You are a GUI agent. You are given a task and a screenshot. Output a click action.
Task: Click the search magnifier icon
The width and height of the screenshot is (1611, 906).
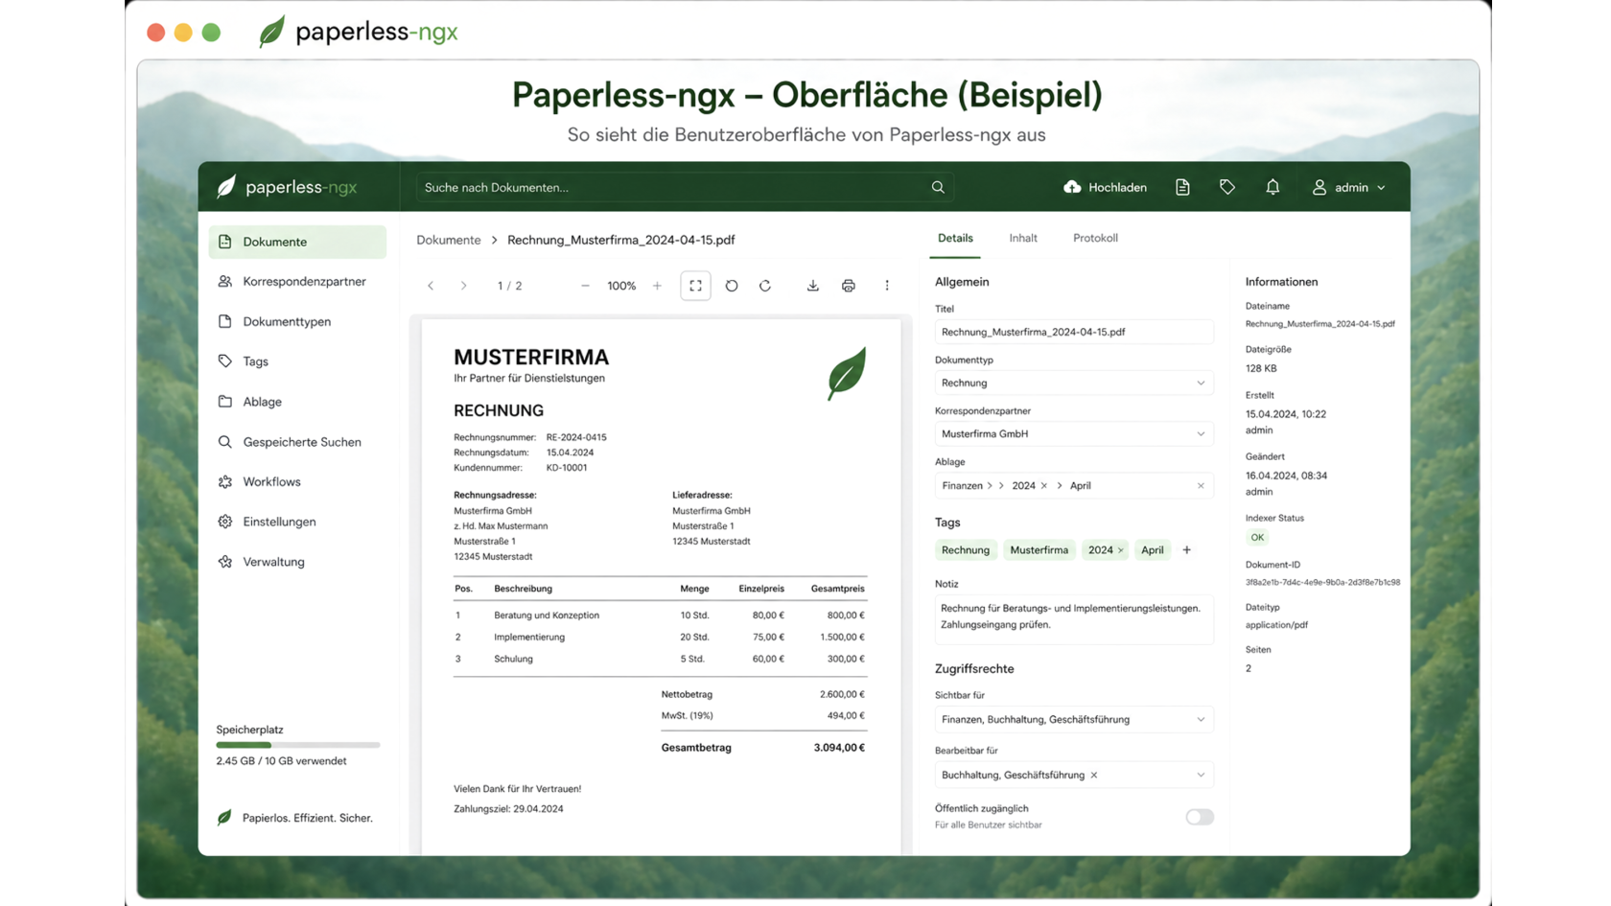click(938, 187)
